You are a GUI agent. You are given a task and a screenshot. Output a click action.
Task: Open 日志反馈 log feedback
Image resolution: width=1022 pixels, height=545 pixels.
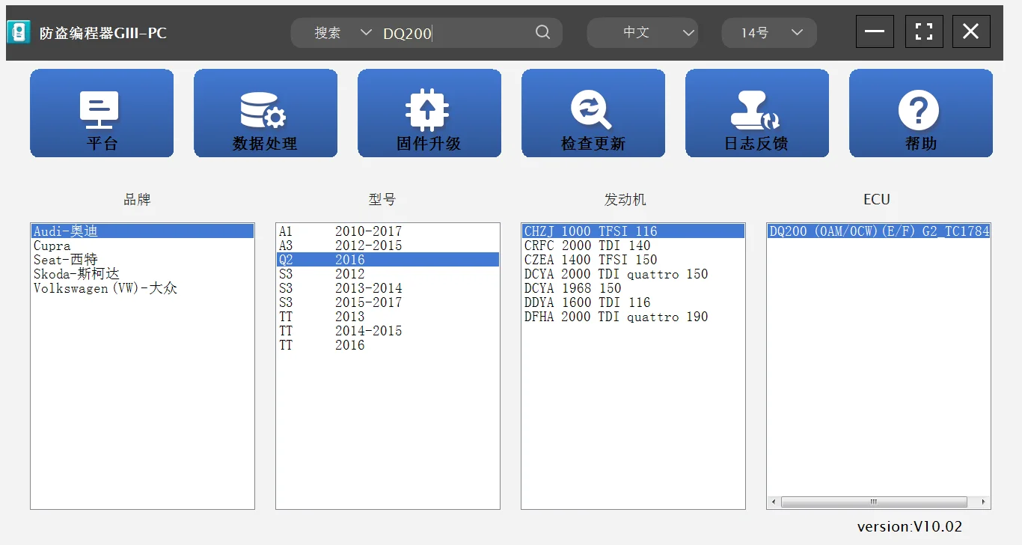757,113
